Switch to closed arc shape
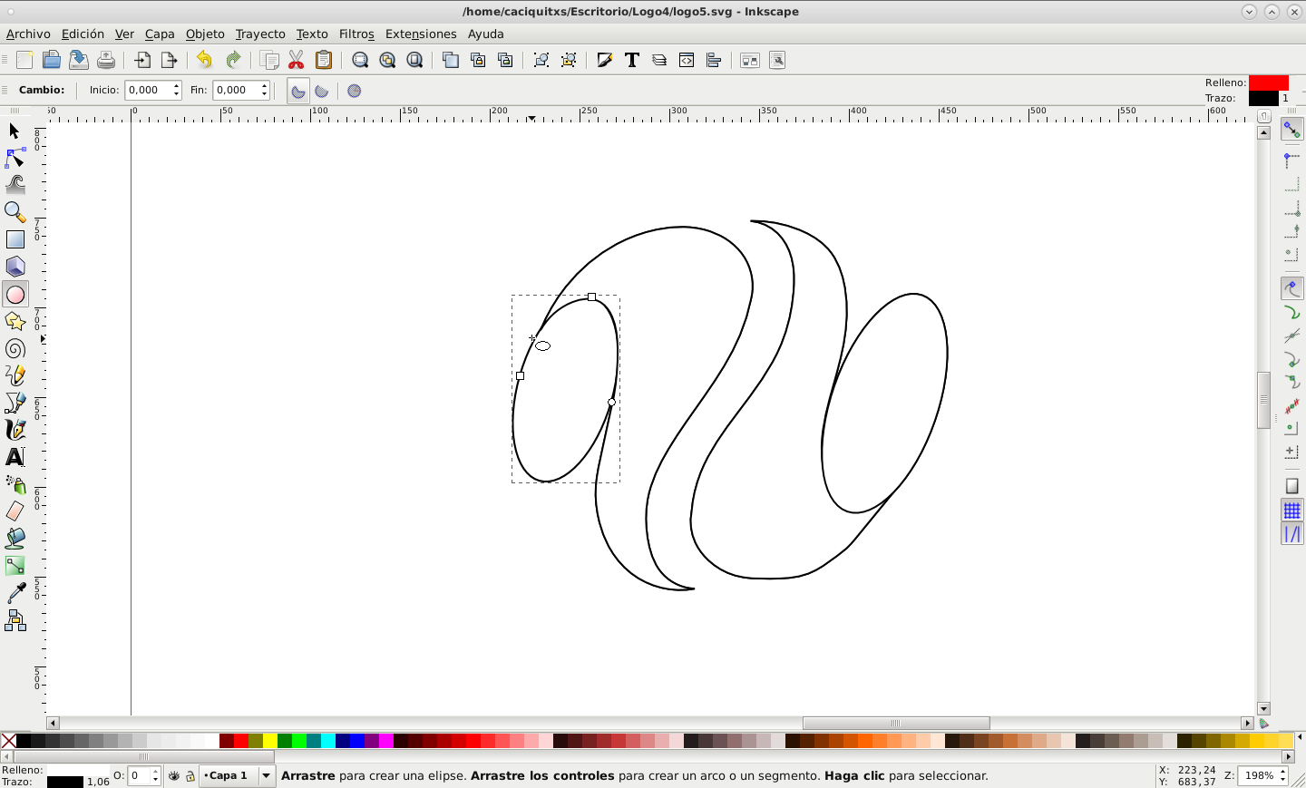Screen dimensions: 1306x788 tap(297, 91)
